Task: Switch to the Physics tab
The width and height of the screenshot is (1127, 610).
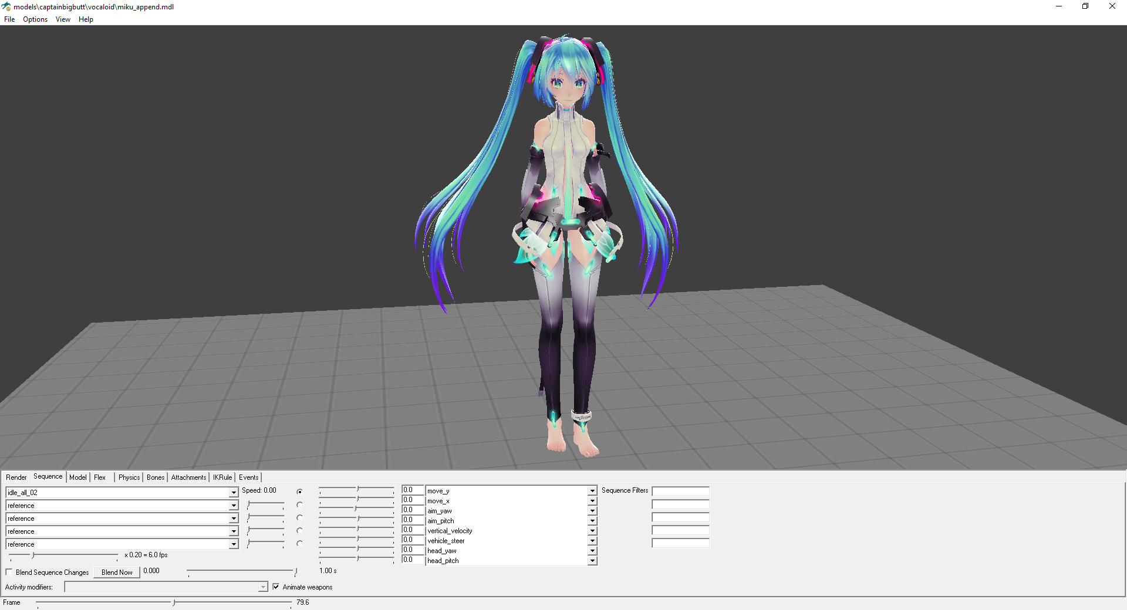Action: [x=129, y=477]
